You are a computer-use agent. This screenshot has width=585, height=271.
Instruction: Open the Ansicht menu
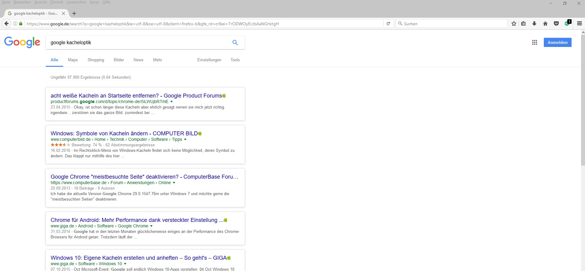pyautogui.click(x=41, y=2)
